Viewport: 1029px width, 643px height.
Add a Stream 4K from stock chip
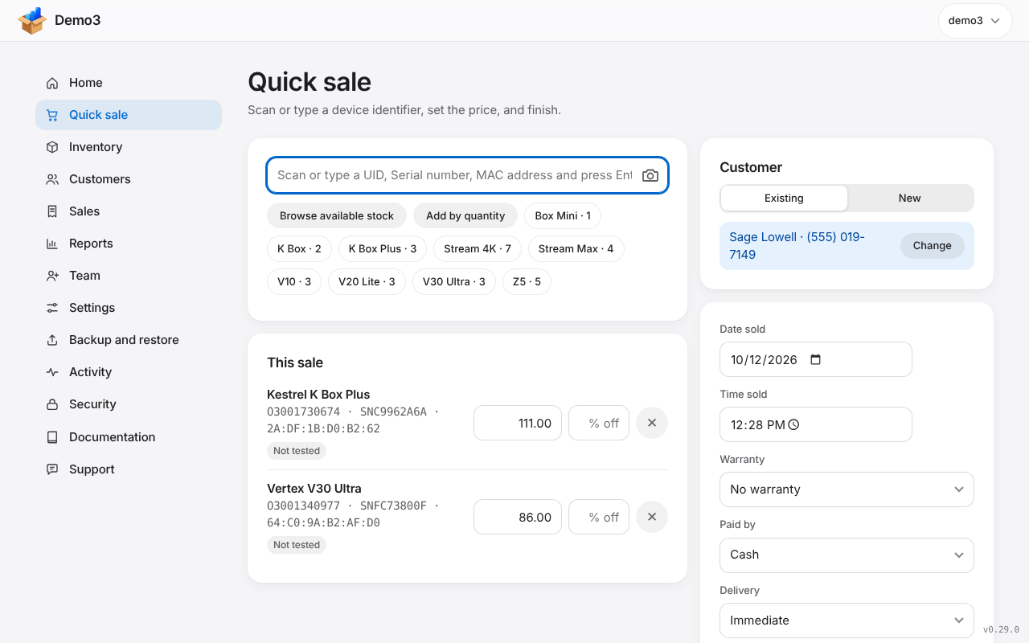(478, 248)
